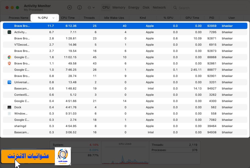
Task: Click CPU Time value 11:02.15
Action: (x=70, y=57)
